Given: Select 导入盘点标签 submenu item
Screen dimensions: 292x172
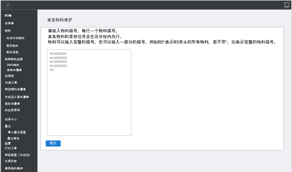Looking at the screenshot, I should pos(17,132).
